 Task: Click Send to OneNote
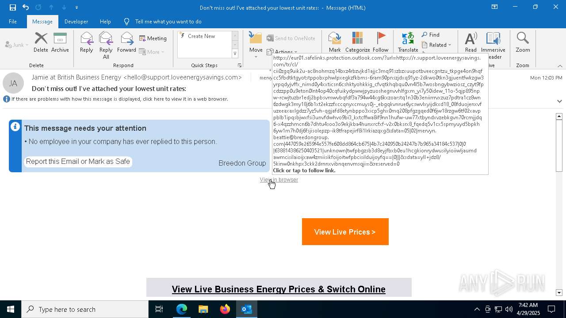[x=291, y=38]
